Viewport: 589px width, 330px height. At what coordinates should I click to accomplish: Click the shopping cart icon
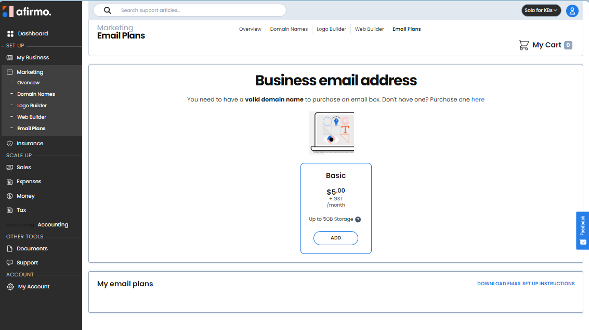[523, 45]
